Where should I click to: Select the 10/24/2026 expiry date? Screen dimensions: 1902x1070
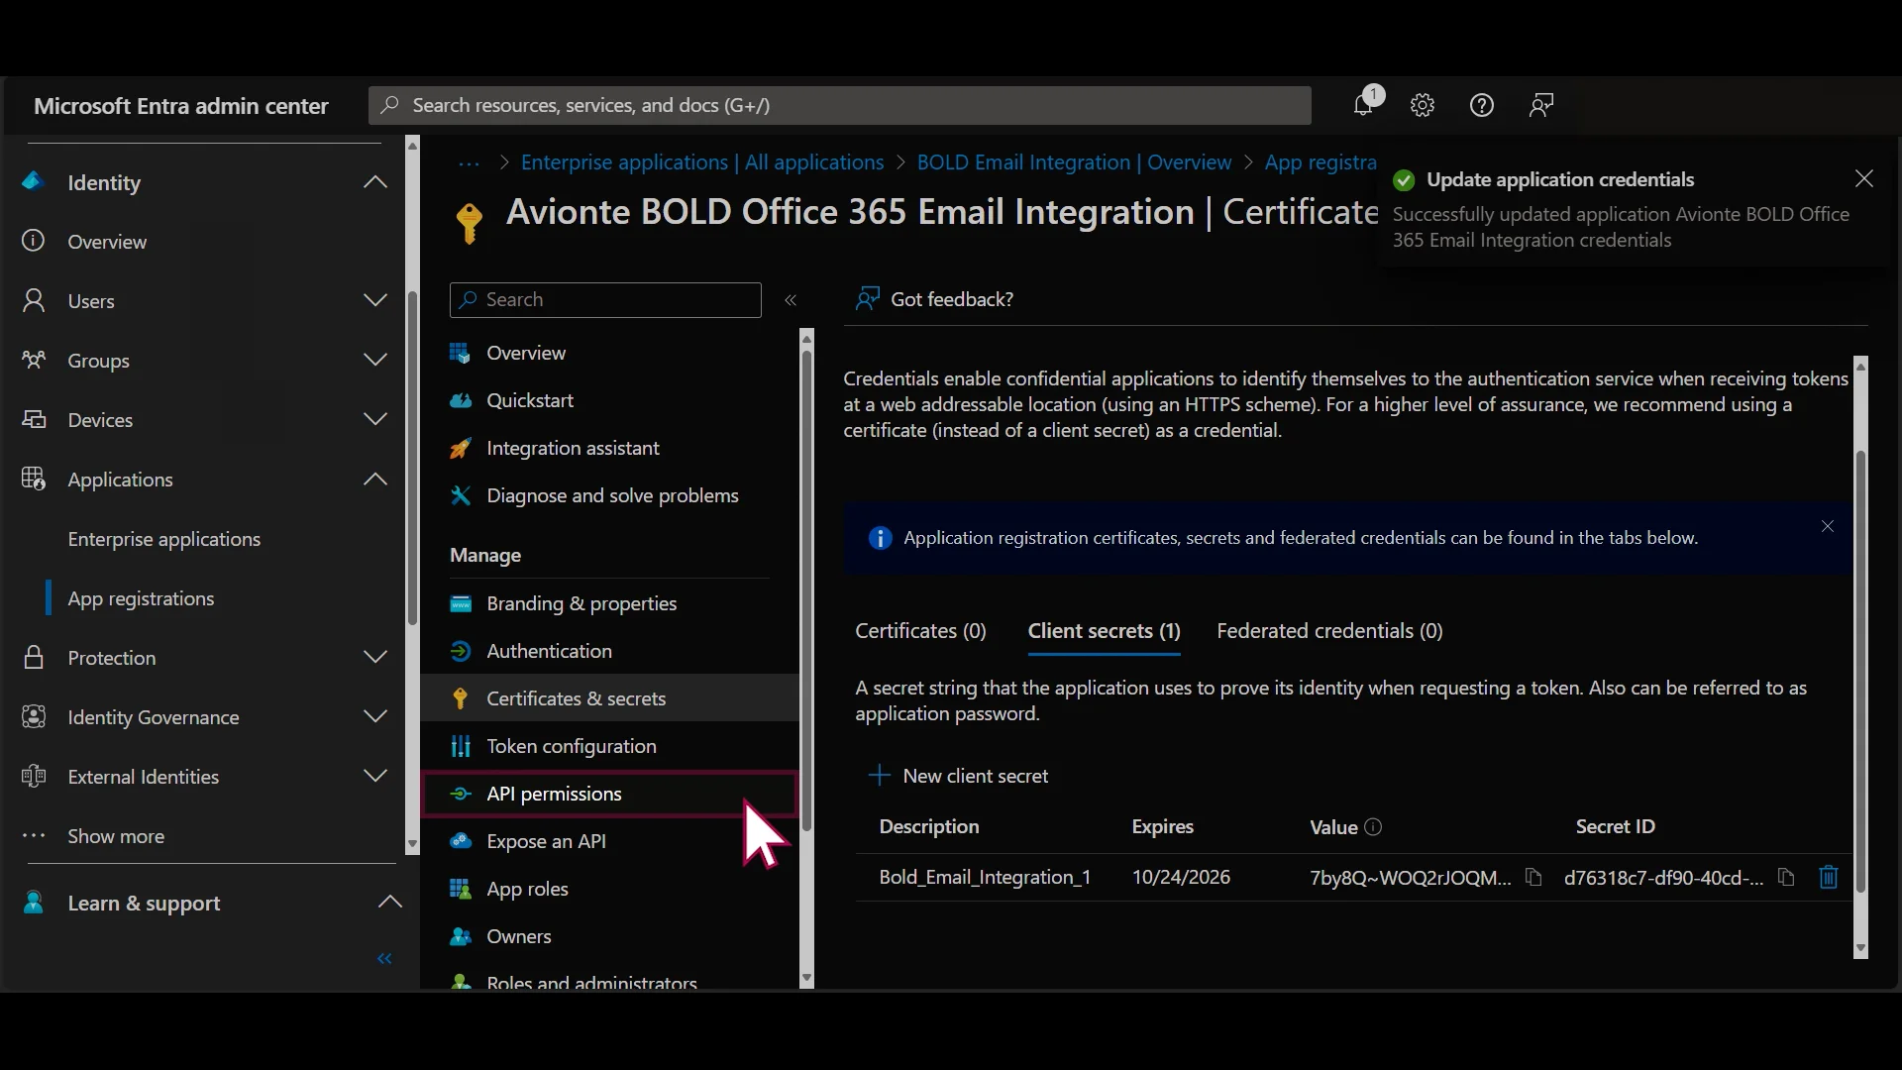tap(1181, 878)
